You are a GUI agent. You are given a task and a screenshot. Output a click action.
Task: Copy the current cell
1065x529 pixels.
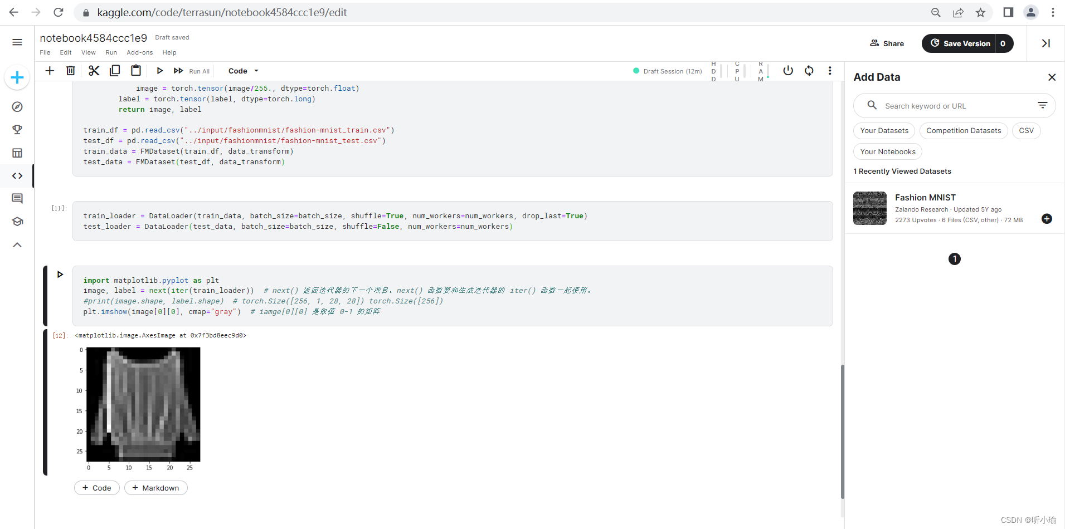[115, 71]
